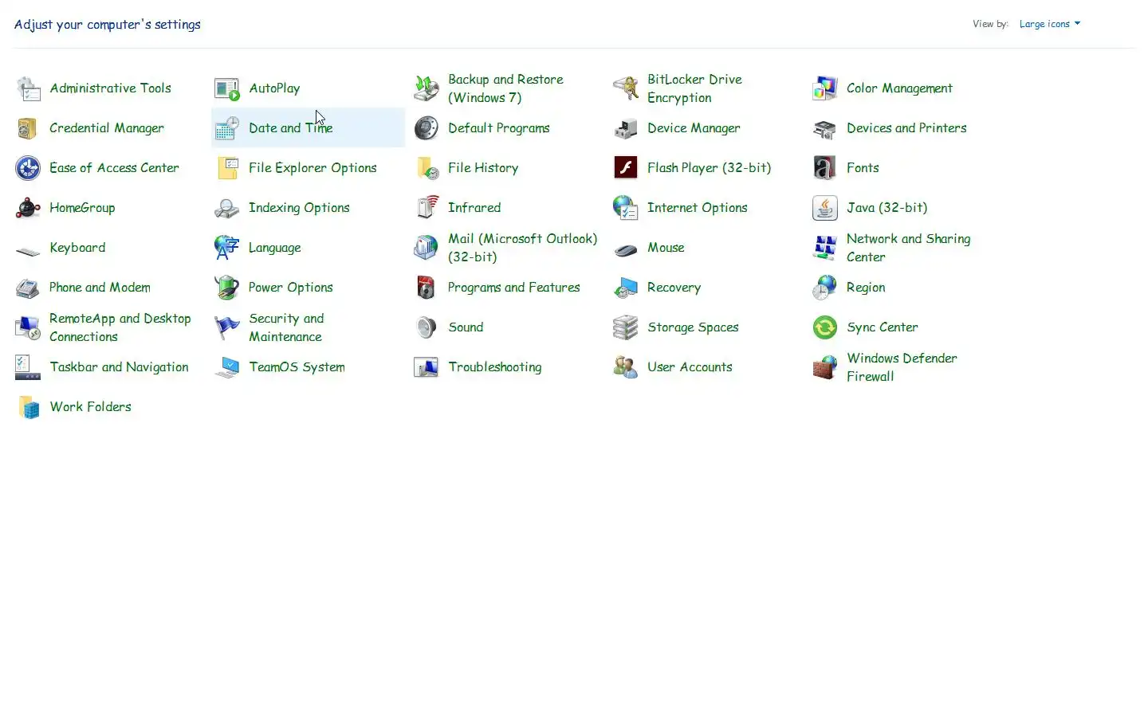Open the Sound speaker icon

coord(427,327)
